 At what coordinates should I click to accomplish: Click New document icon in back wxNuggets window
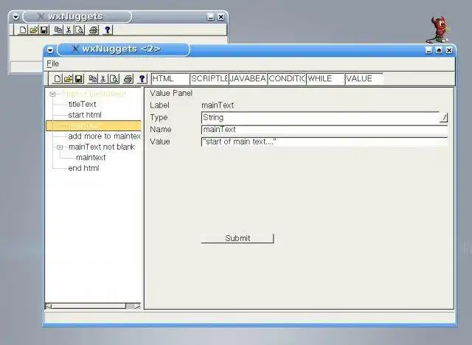23,29
